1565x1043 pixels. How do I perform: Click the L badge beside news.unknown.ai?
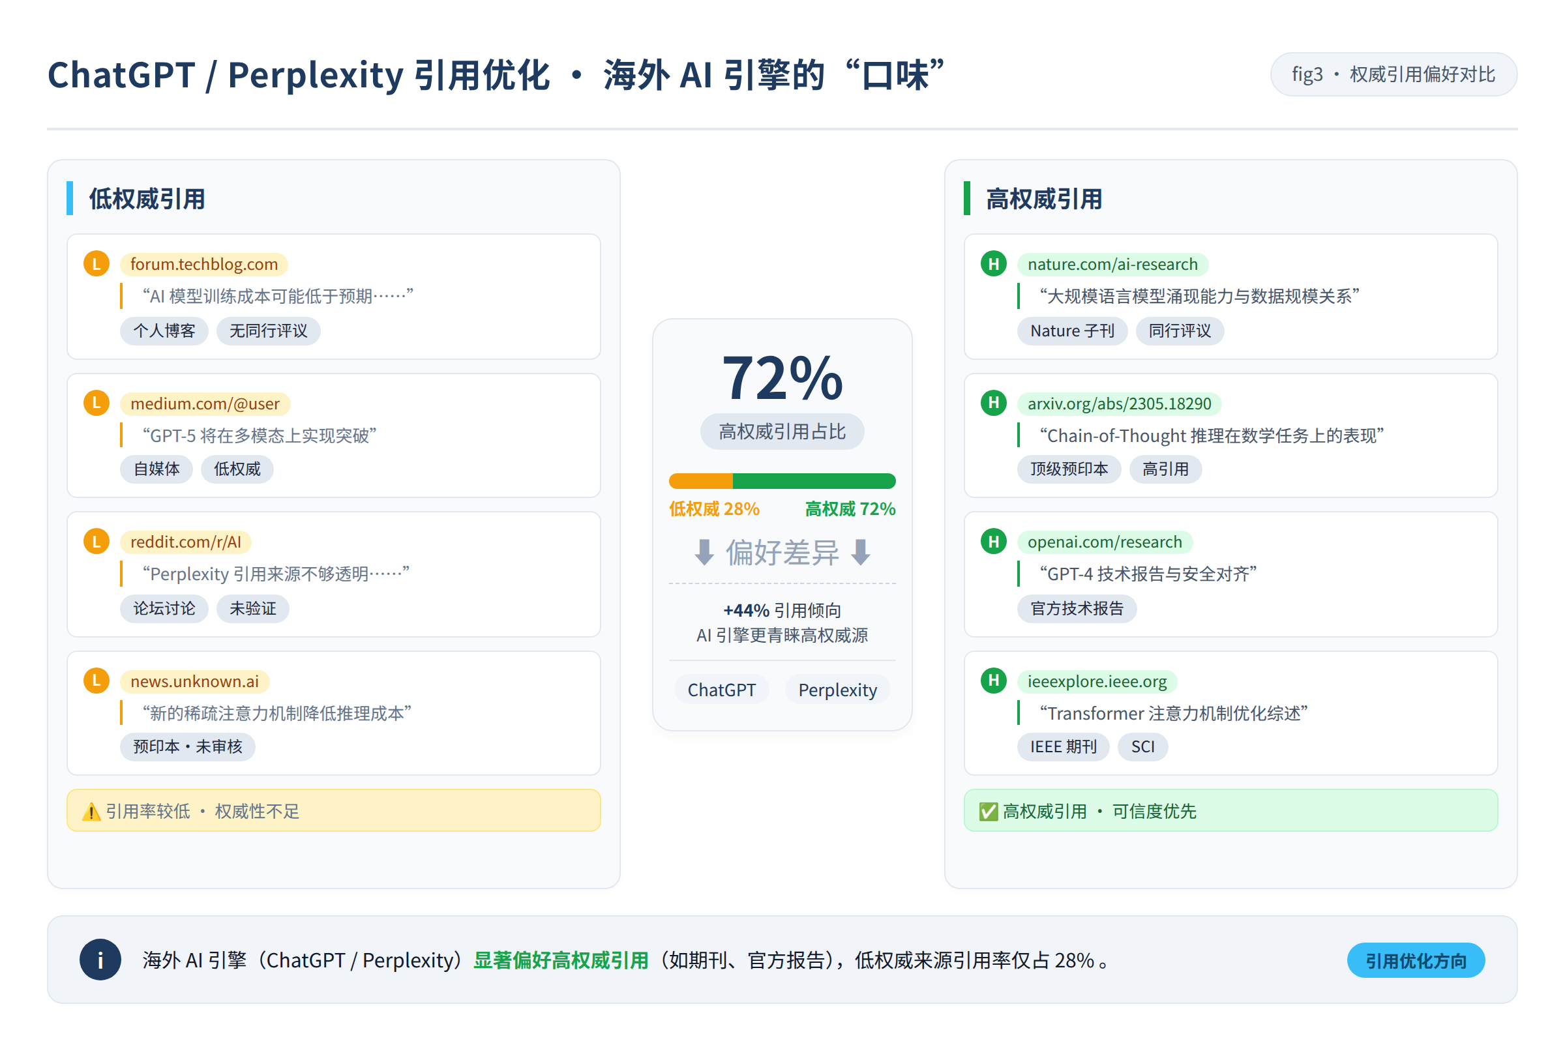[x=97, y=681]
